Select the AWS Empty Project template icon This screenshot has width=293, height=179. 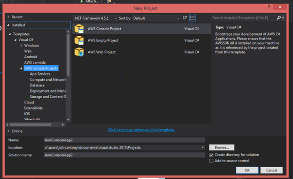coord(79,40)
